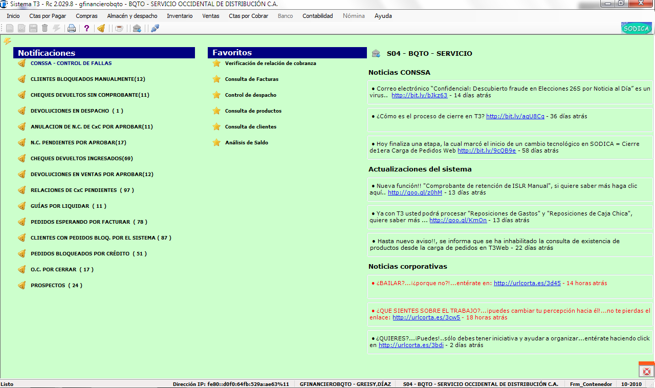Click star icon beside Control de despacho

point(216,95)
